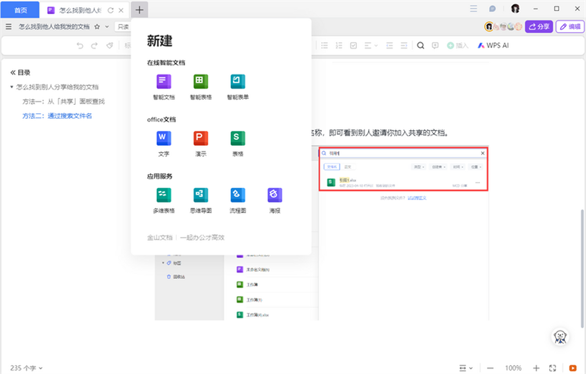Switch to the 首页 home tab

click(20, 10)
